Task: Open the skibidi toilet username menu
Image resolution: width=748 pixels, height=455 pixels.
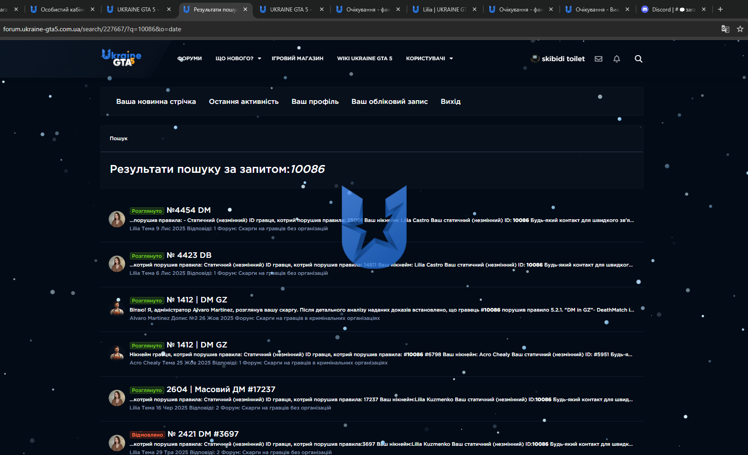Action: [563, 59]
